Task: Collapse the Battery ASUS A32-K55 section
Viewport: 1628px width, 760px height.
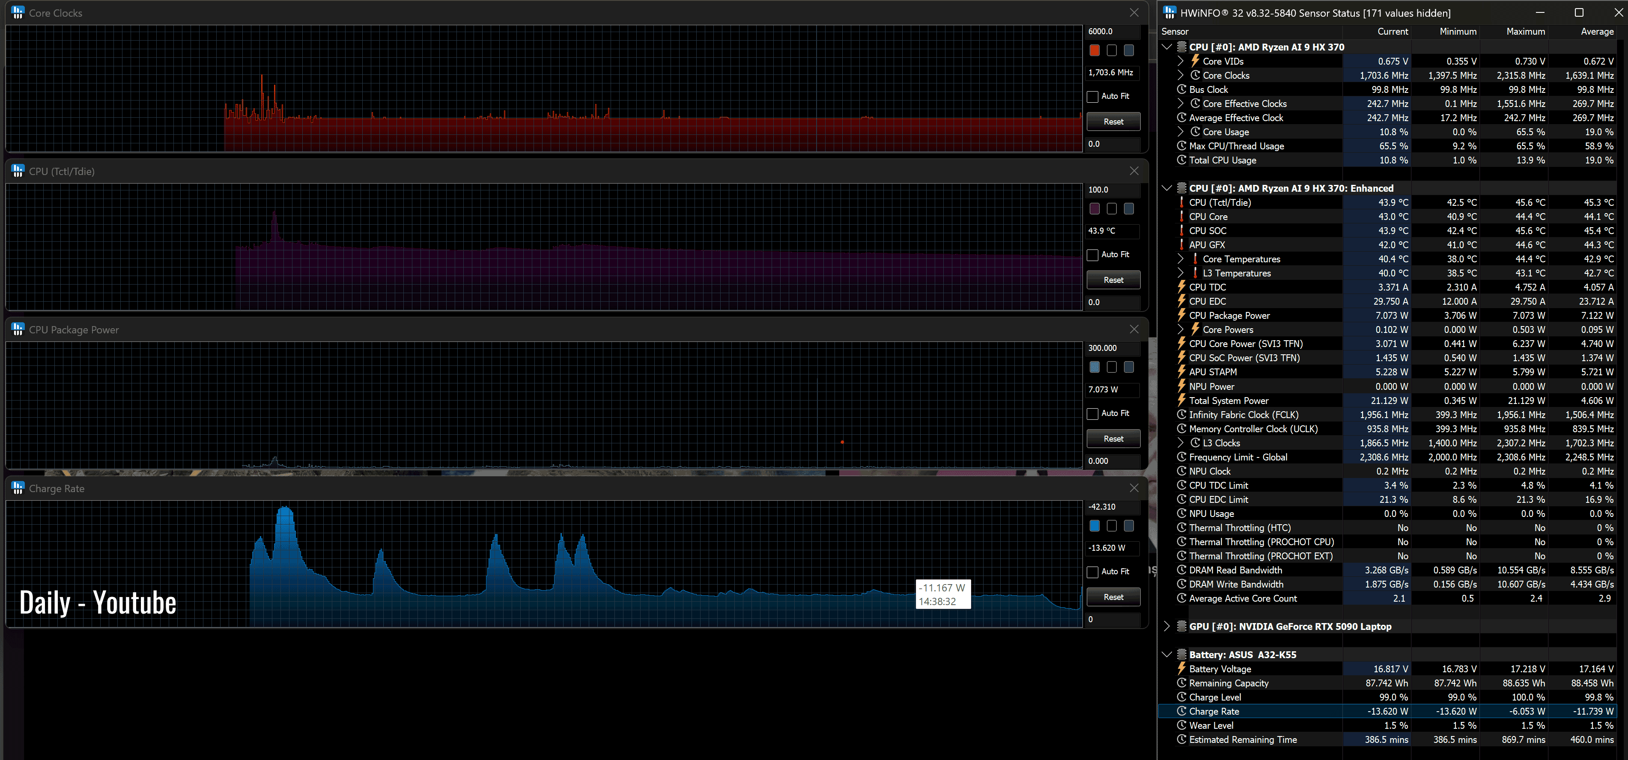Action: pyautogui.click(x=1167, y=654)
